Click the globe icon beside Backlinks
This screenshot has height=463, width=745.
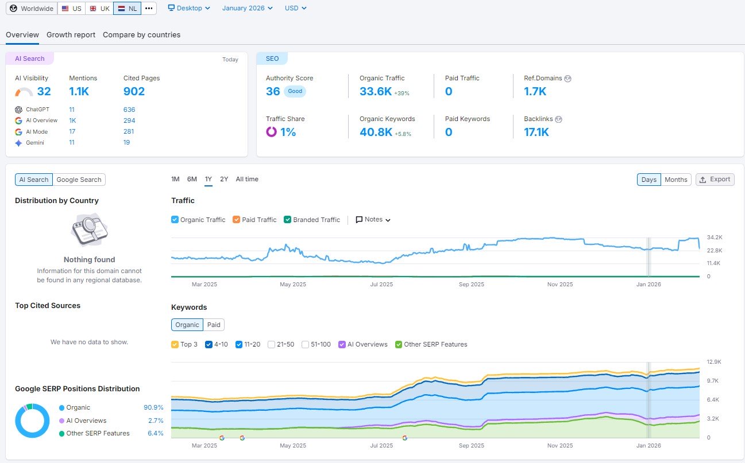pos(558,119)
